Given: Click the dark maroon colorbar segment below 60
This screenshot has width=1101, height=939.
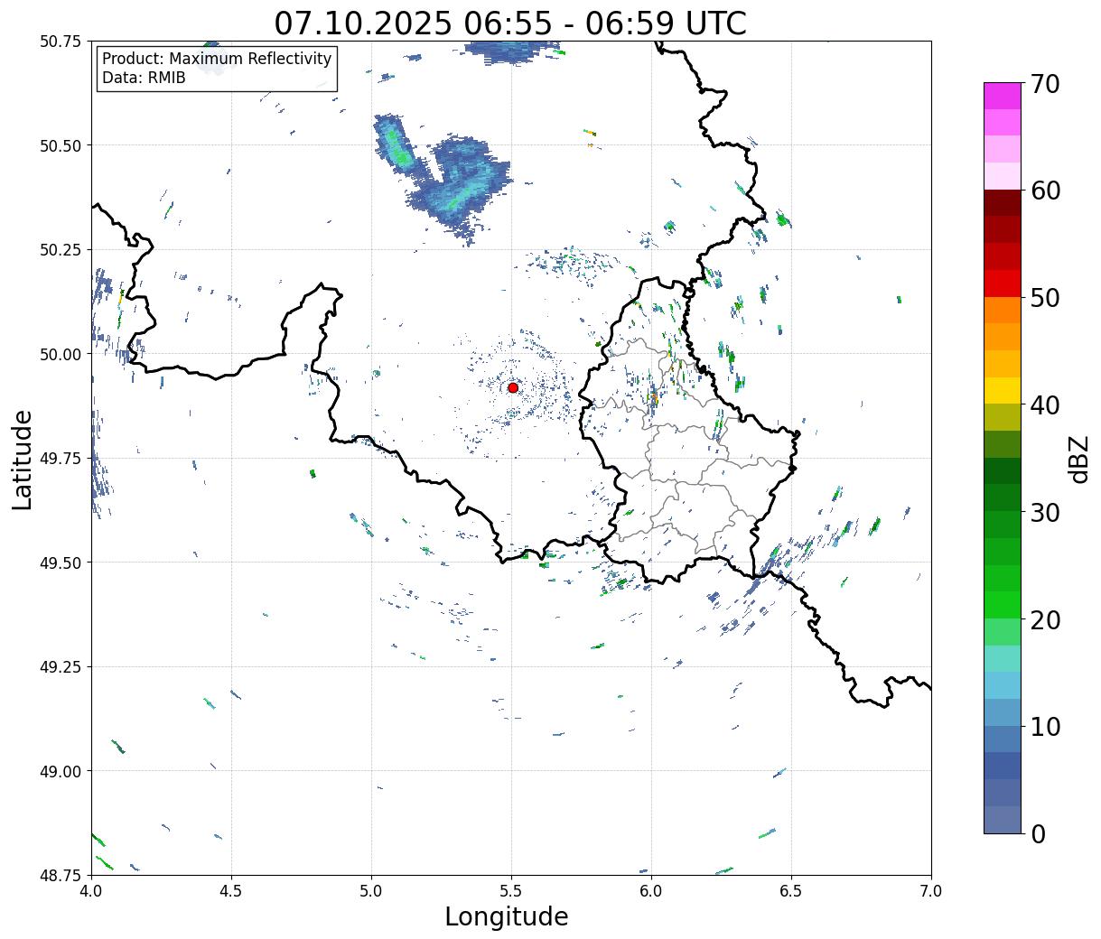Looking at the screenshot, I should coord(1003,202).
